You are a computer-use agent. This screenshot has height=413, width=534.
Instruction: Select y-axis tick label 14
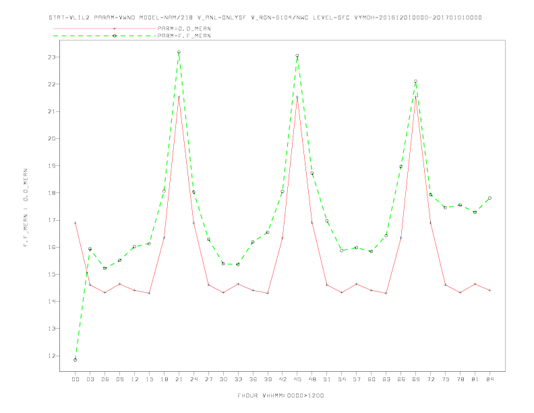point(51,301)
